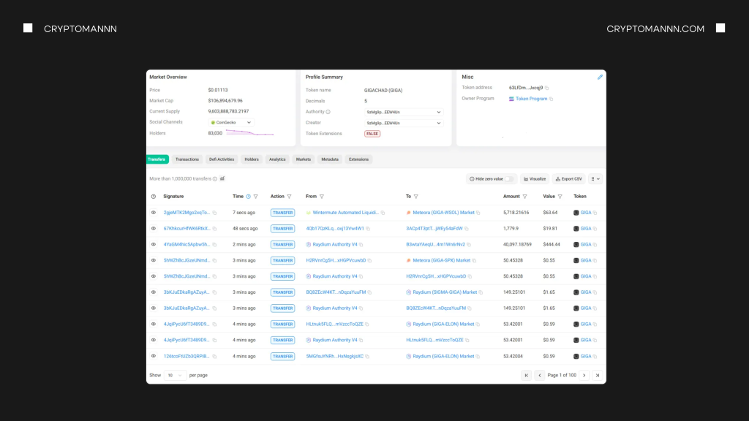Viewport: 749px width, 421px height.
Task: Click the sort icon beside the Time column
Action: (248, 196)
